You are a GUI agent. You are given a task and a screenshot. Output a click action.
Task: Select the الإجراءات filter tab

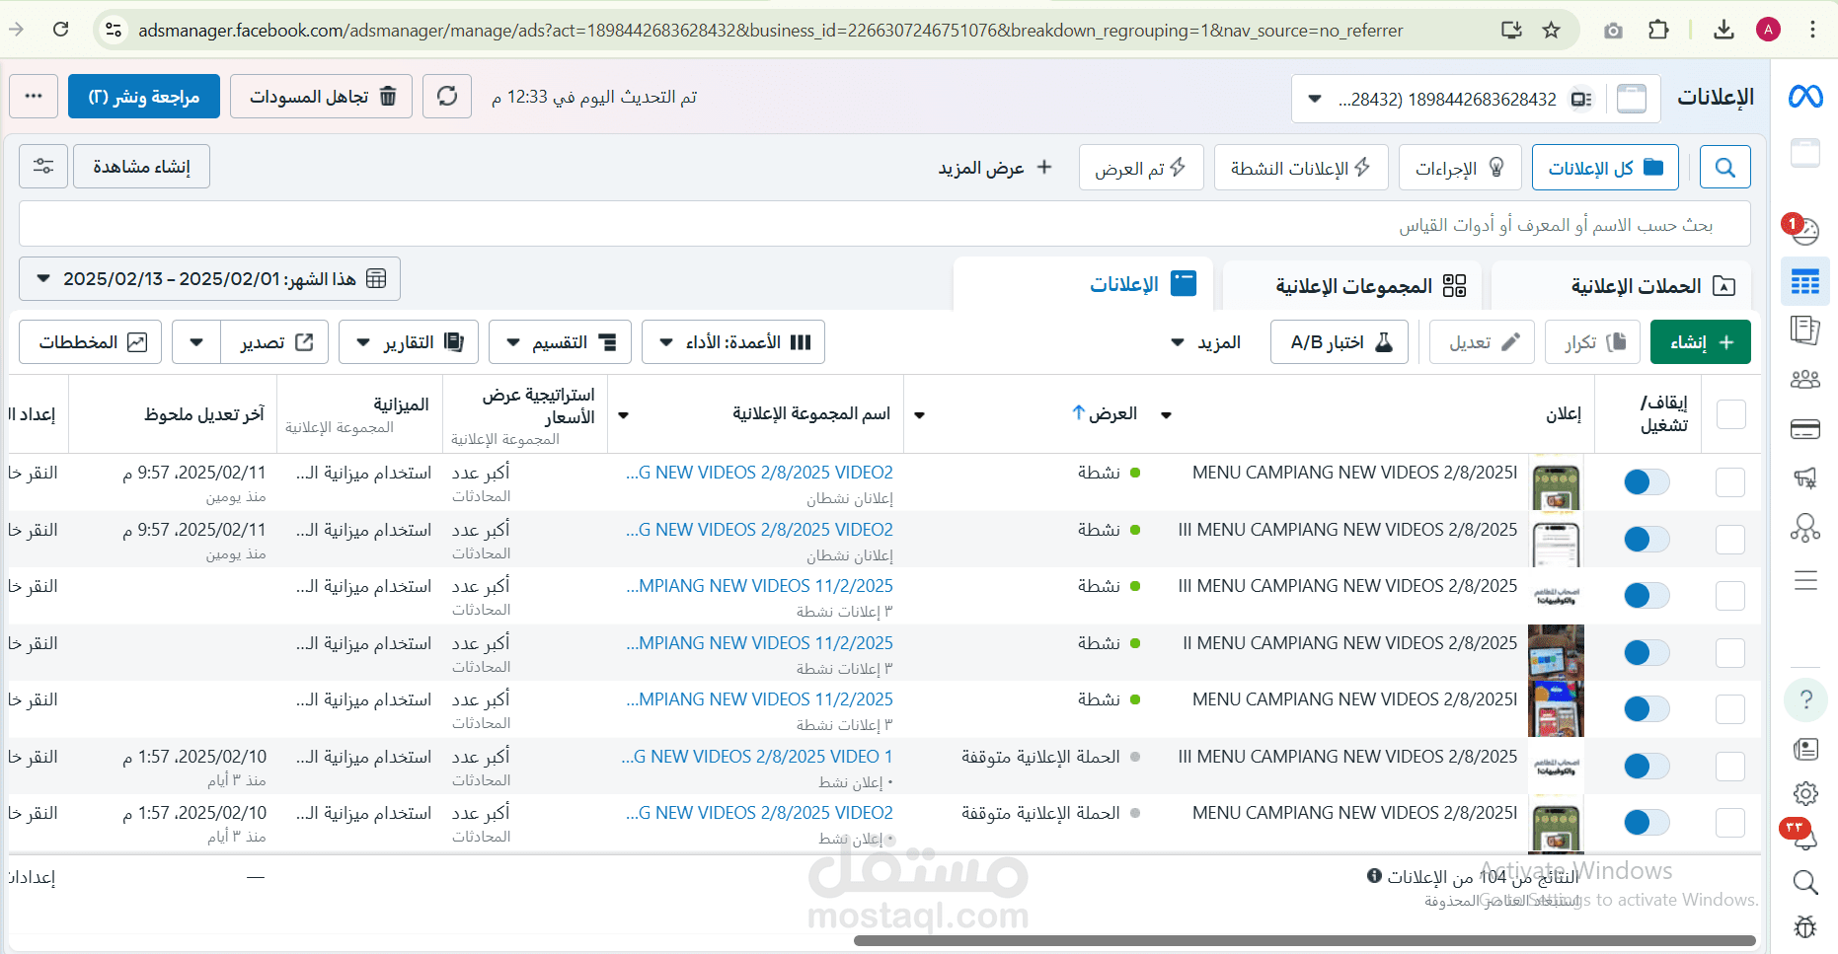(x=1460, y=168)
